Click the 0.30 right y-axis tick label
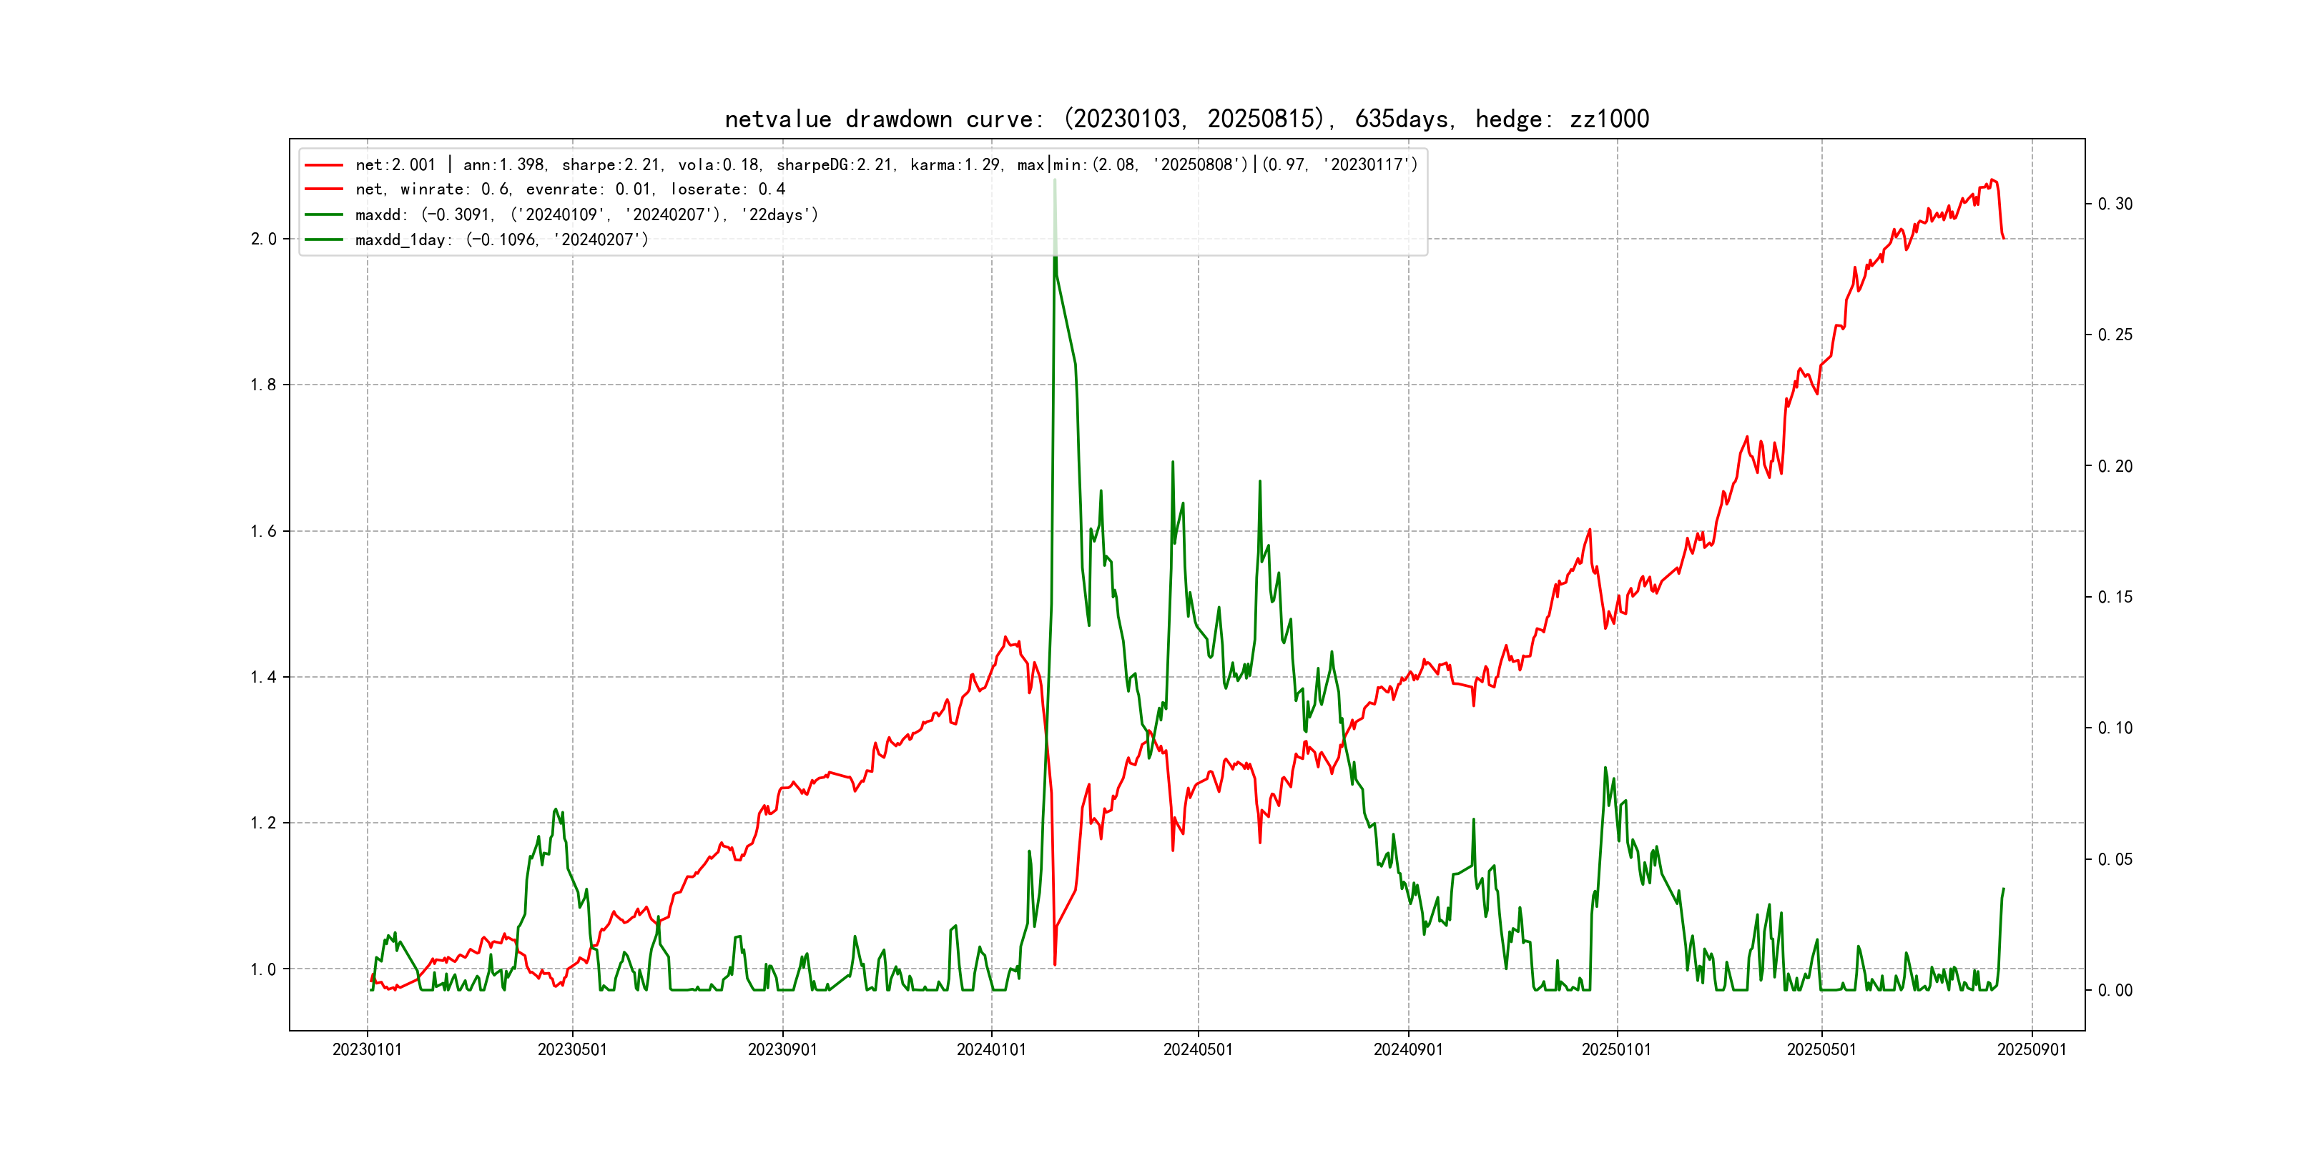The height and width of the screenshot is (1158, 2317). 2115,204
